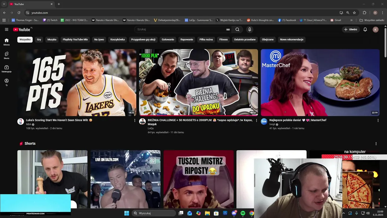Select the Gry filter chip
The height and width of the screenshot is (218, 387).
[x=39, y=39]
